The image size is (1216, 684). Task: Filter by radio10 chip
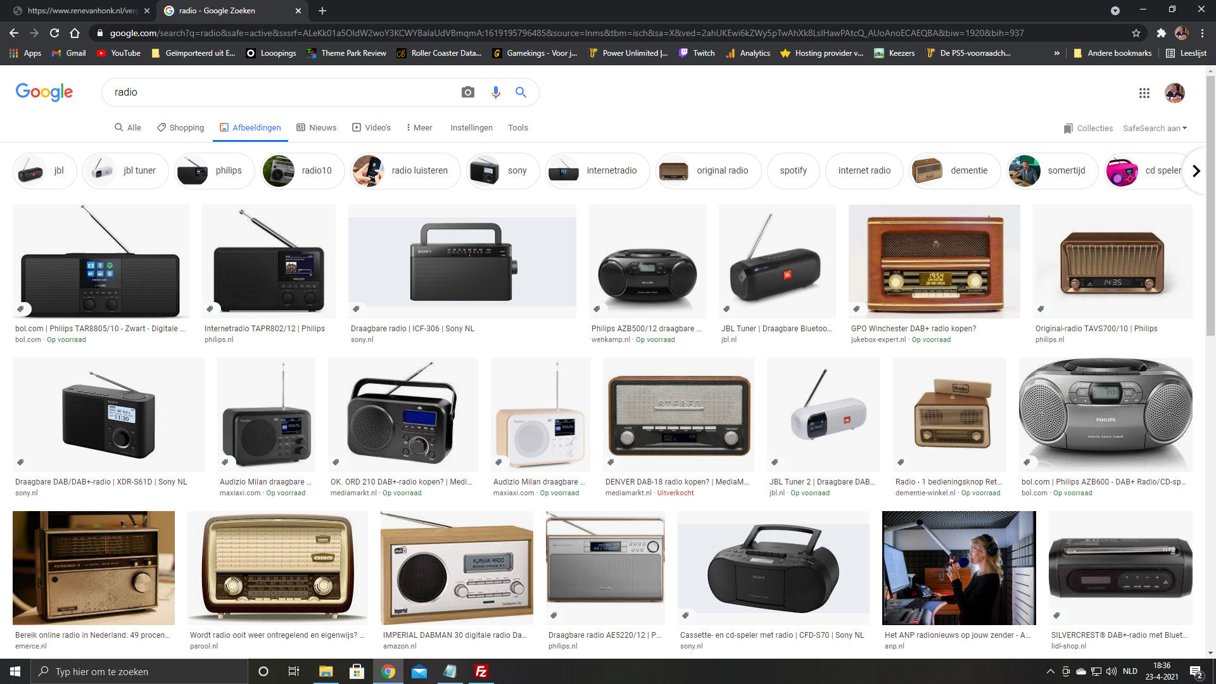pos(303,170)
